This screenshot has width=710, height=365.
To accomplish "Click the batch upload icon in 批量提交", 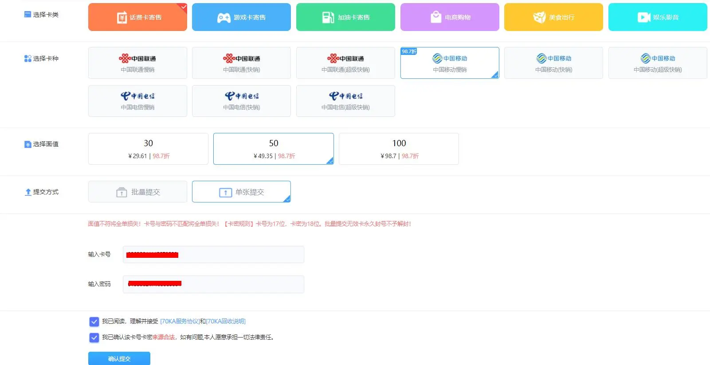I will (x=122, y=192).
